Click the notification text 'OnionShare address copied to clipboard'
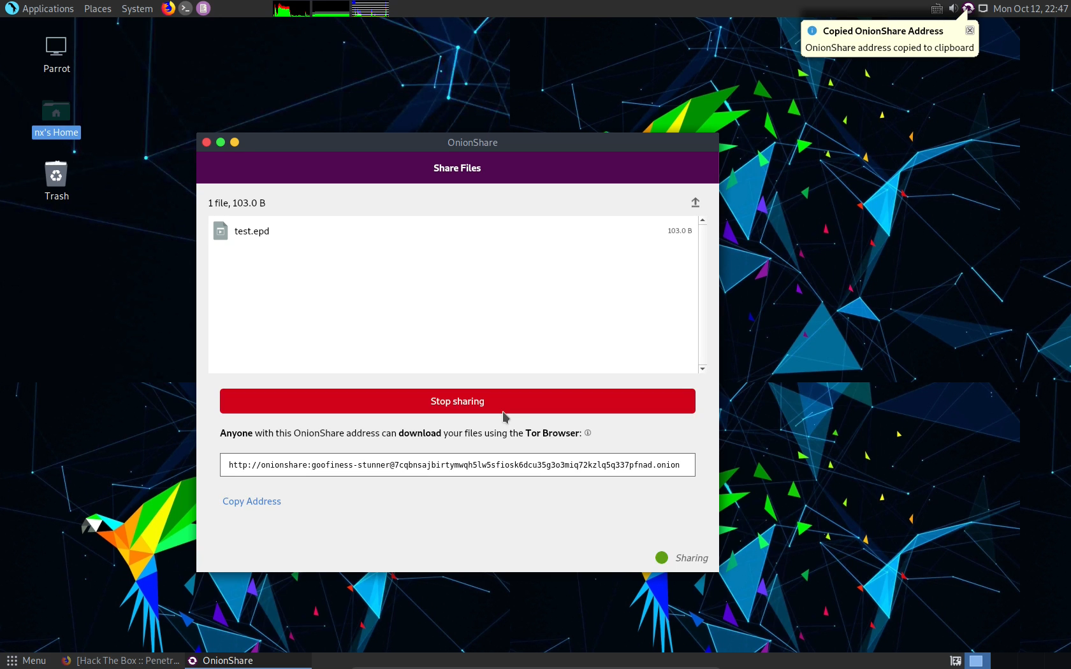The height and width of the screenshot is (669, 1071). click(x=889, y=48)
